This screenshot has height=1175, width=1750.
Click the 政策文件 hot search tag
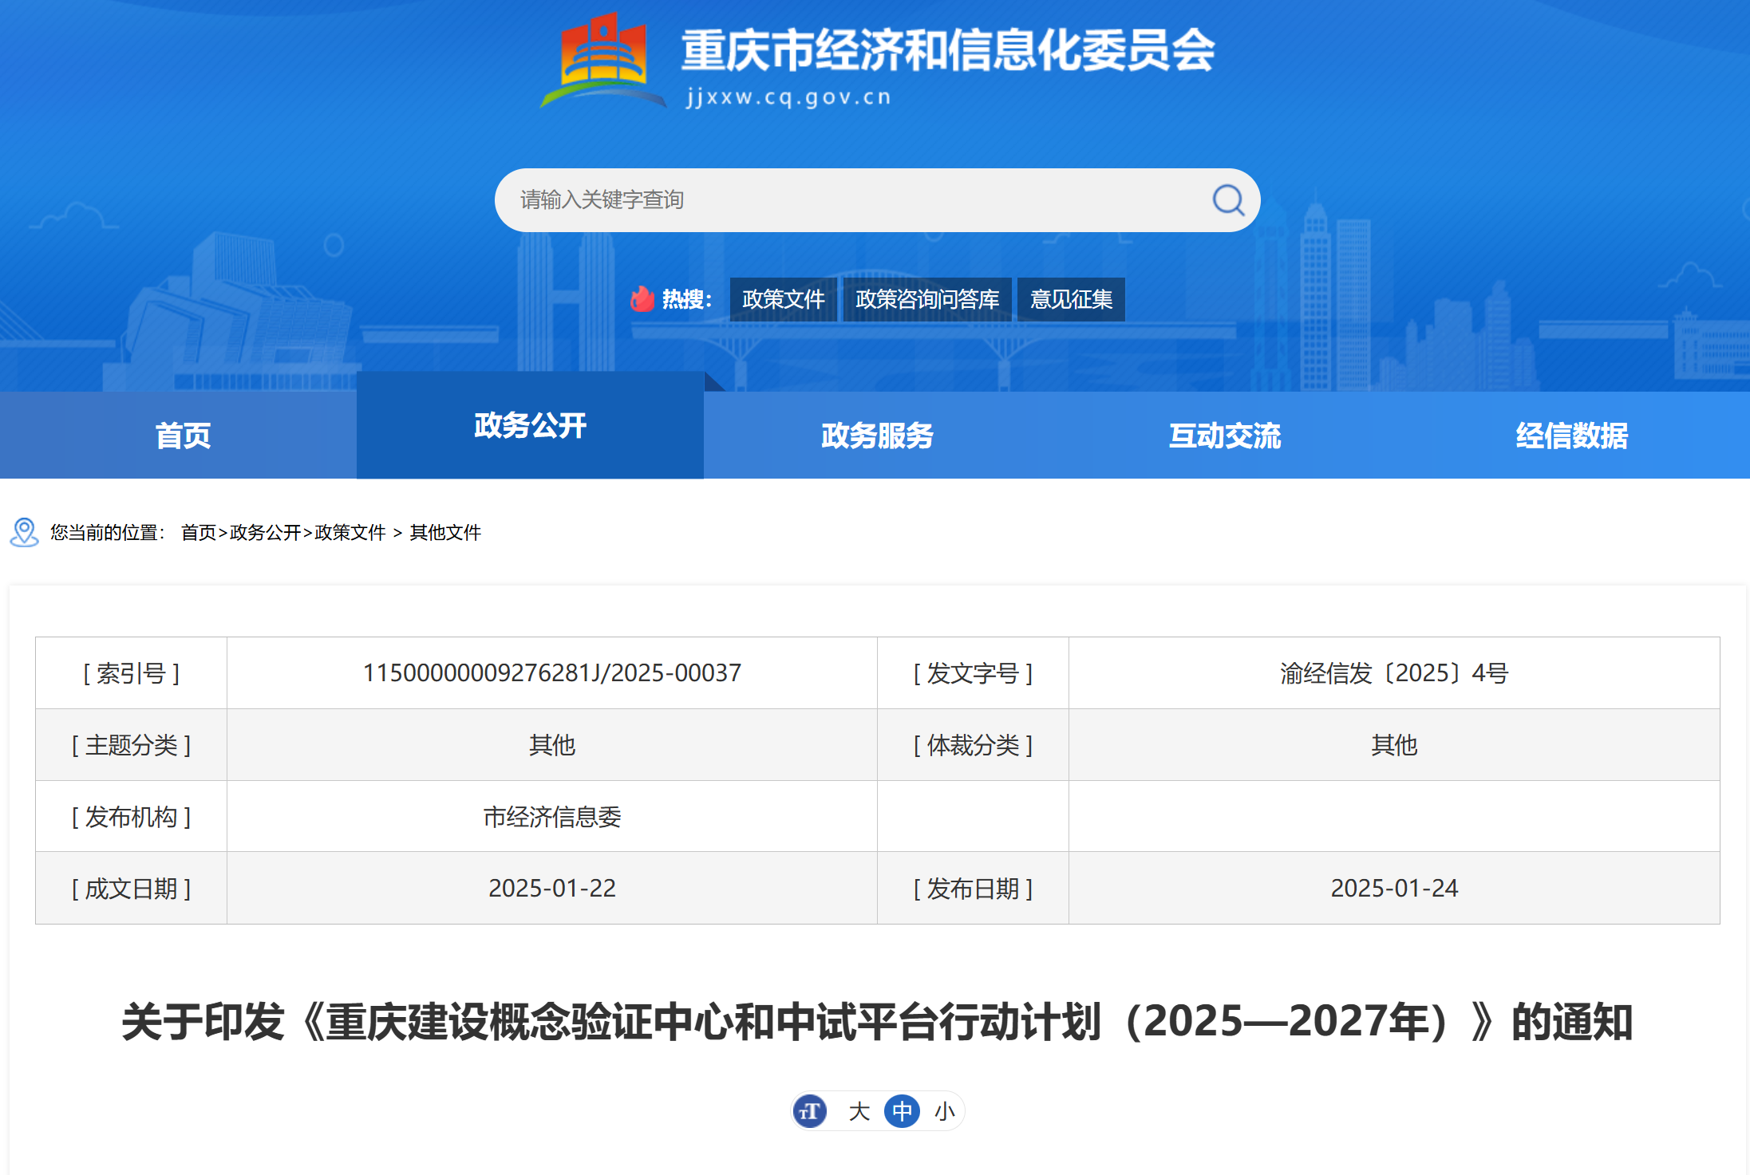pos(784,299)
